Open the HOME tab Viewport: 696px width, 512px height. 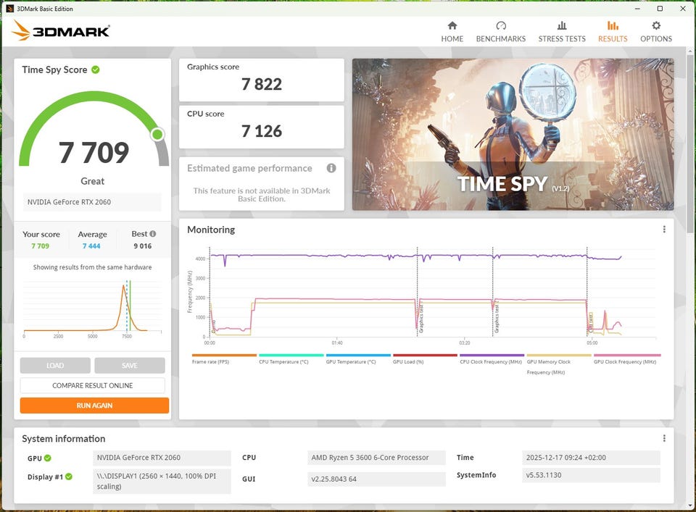tap(452, 32)
